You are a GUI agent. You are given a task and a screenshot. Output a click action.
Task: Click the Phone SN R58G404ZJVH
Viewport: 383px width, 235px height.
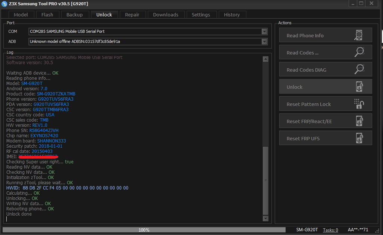coord(44,130)
